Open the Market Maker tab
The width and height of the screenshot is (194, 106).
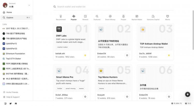pos(137,18)
